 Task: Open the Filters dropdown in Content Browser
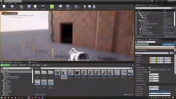37,68
